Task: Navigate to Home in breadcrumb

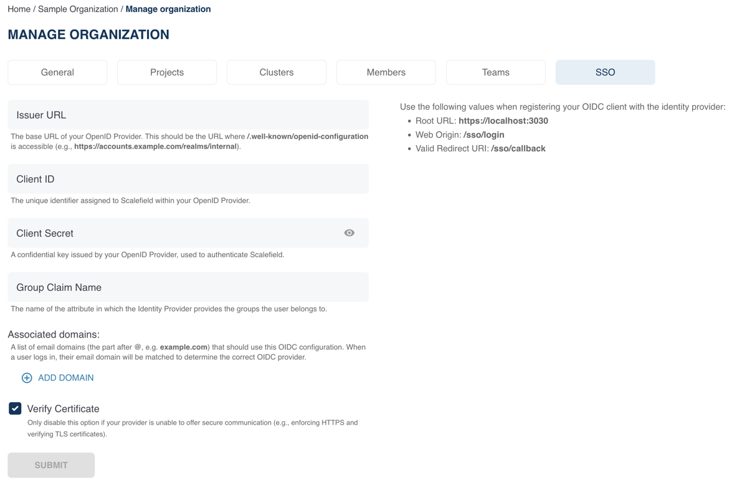Action: tap(19, 9)
